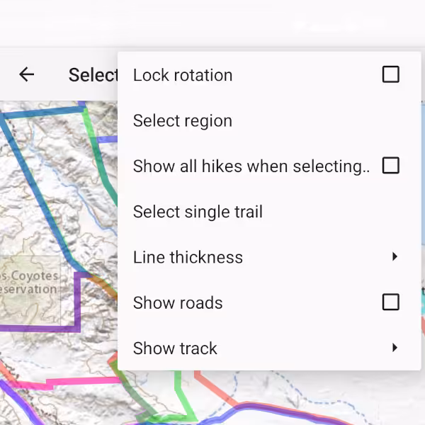Expand the Line thickness submenu arrow
The image size is (425, 425).
point(395,257)
